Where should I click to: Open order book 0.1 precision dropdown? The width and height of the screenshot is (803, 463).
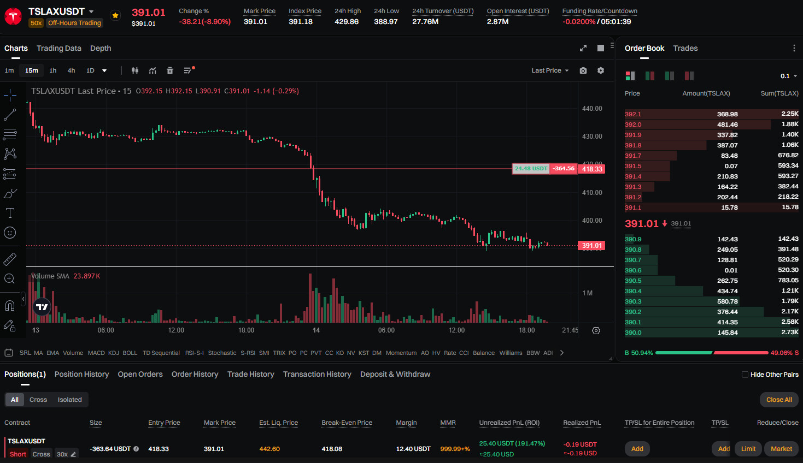click(789, 76)
